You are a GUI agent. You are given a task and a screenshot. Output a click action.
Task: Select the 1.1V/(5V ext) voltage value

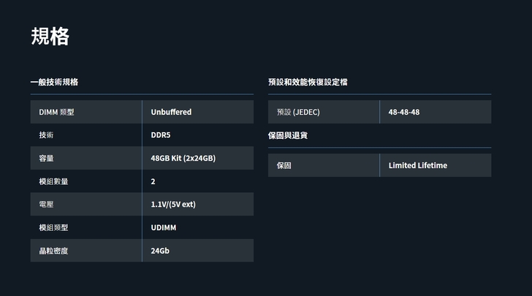pos(173,204)
